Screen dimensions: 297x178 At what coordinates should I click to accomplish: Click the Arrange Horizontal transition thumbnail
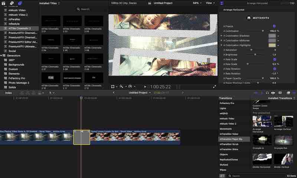(262, 122)
